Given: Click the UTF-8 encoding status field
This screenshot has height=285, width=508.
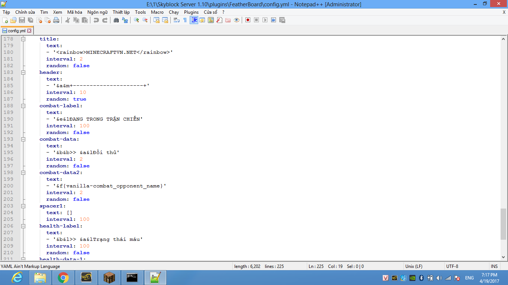Looking at the screenshot, I should [x=467, y=266].
